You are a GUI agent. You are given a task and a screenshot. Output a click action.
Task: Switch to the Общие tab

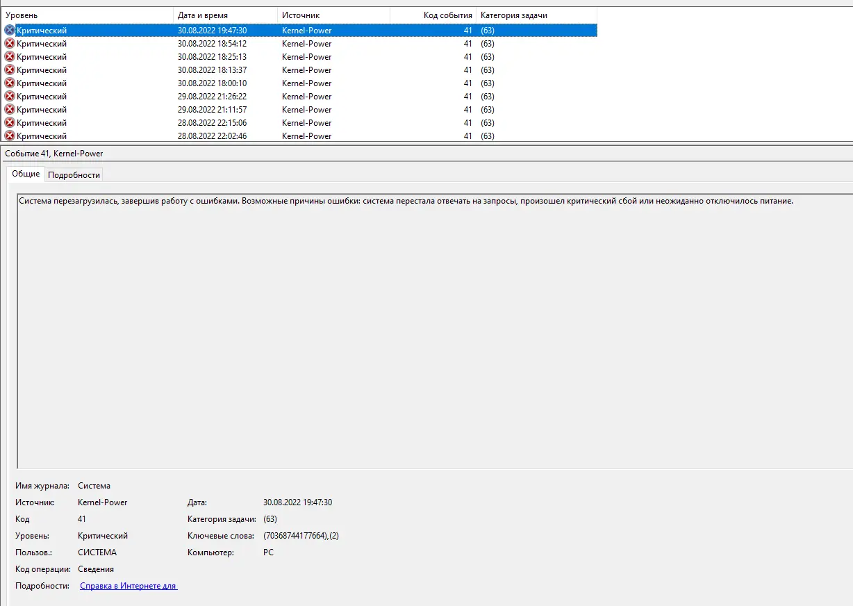click(x=26, y=174)
